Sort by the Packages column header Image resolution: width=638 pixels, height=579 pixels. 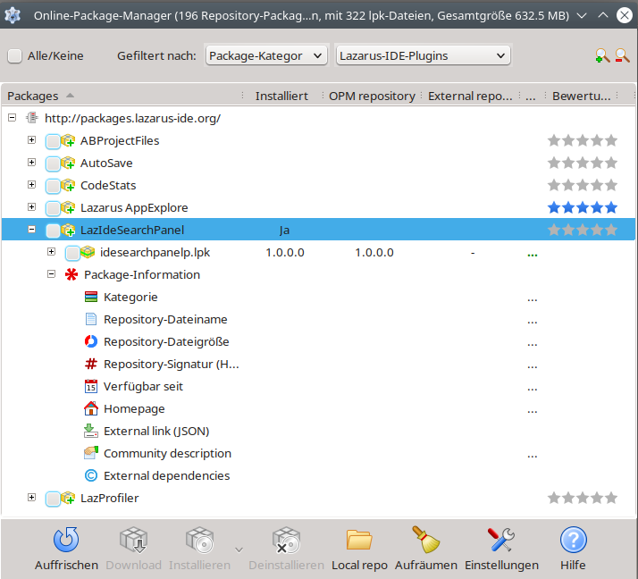click(x=122, y=96)
